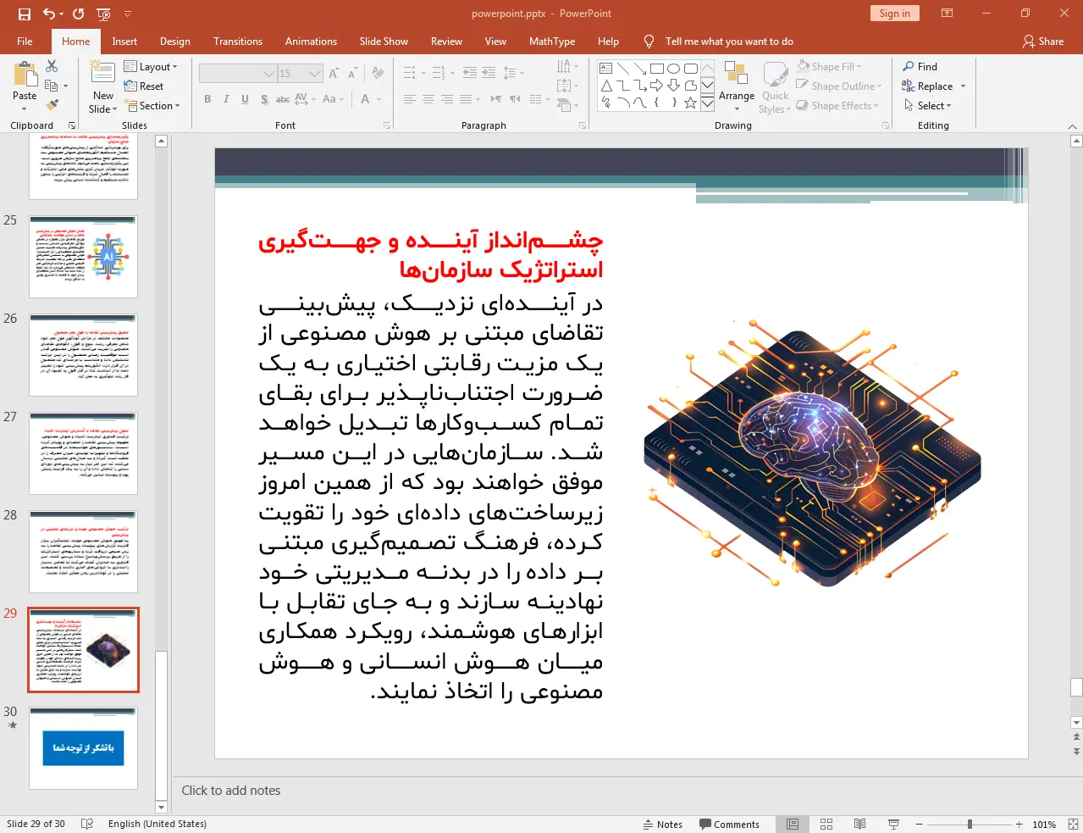Click the Numbering list icon
The width and height of the screenshot is (1083, 833).
coord(439,74)
